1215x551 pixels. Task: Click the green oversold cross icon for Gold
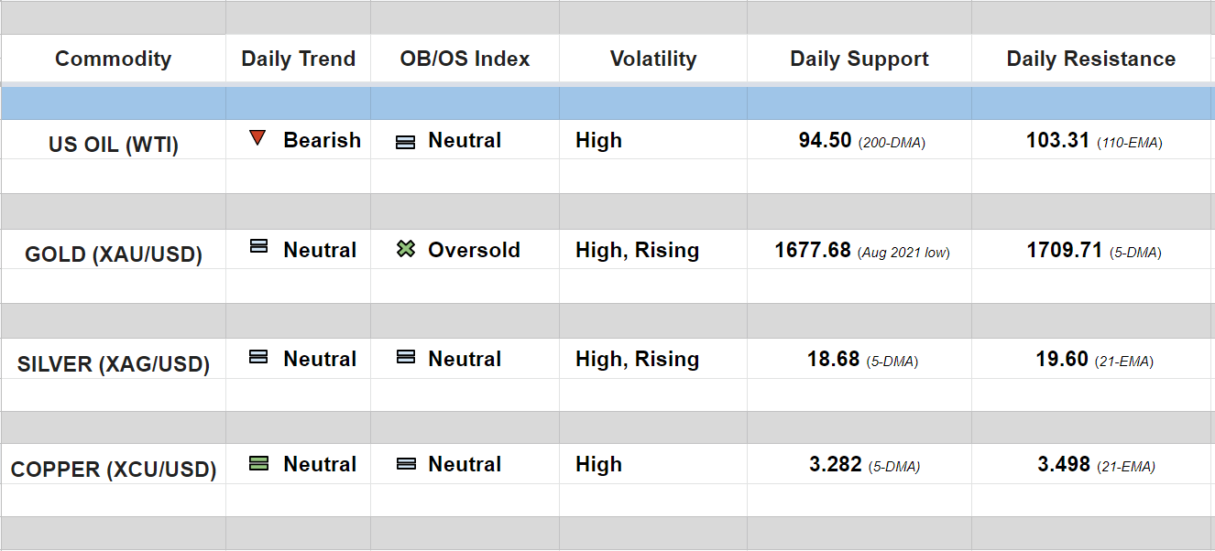pyautogui.click(x=406, y=248)
